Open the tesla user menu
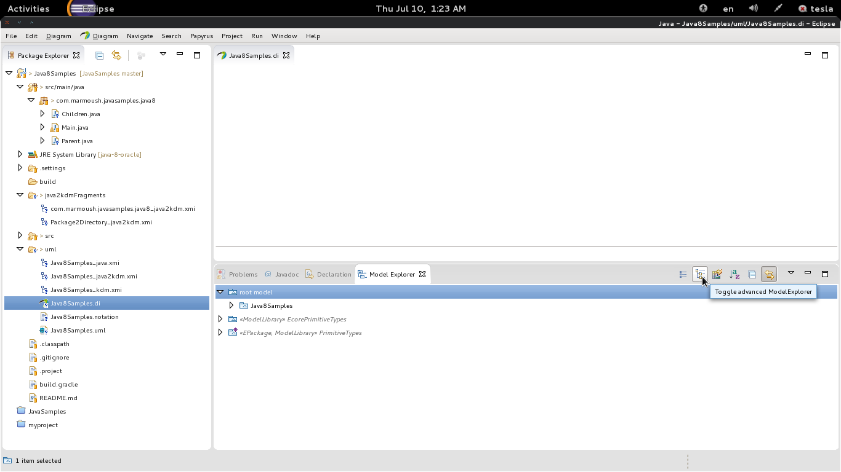The width and height of the screenshot is (841, 472). pyautogui.click(x=816, y=9)
